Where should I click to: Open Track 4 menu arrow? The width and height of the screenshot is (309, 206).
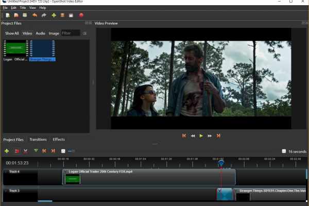[x=6, y=171]
